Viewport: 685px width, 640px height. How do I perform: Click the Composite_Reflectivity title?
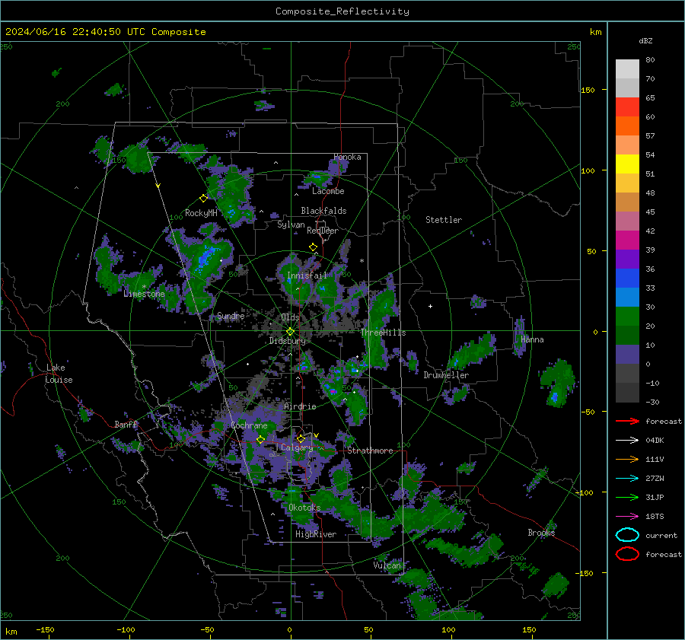coord(342,11)
